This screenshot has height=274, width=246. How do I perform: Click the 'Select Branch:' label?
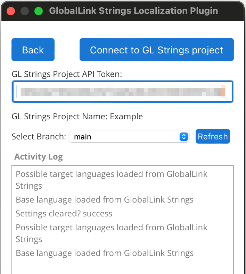[39, 136]
